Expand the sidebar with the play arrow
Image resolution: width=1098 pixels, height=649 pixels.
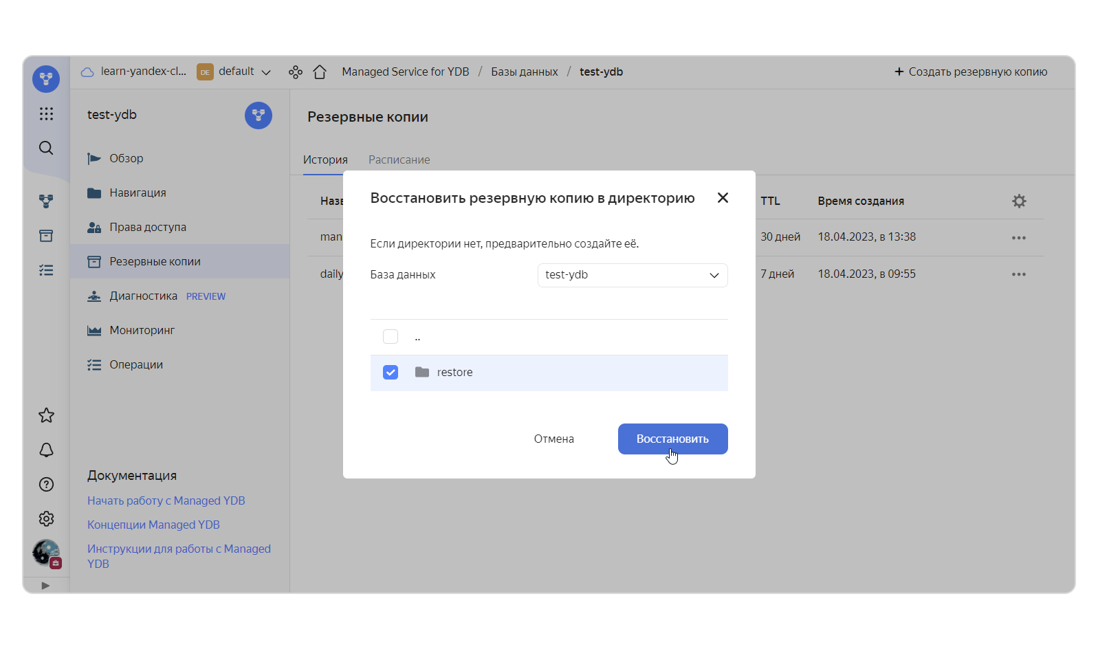coord(45,586)
